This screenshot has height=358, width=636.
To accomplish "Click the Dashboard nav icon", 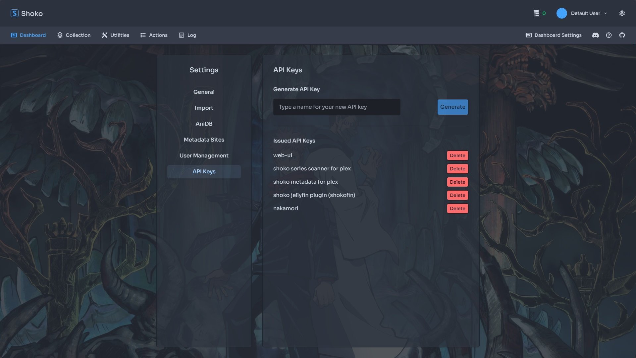I will pyautogui.click(x=14, y=35).
